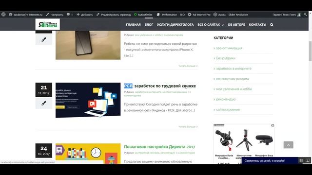Image resolution: width=312 pixels, height=175 pixels.
Task: Click the Мини-штатив tripod product image
Action: tap(244, 140)
